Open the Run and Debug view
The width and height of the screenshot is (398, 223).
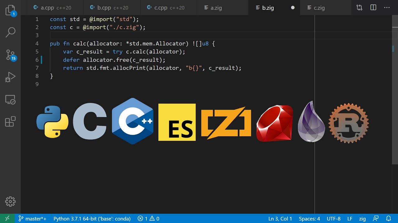tap(10, 77)
